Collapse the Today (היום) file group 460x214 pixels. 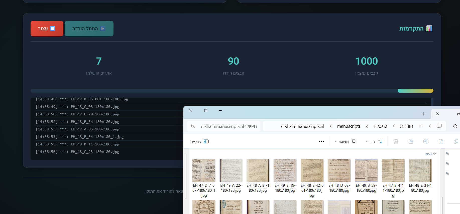pyautogui.click(x=434, y=154)
